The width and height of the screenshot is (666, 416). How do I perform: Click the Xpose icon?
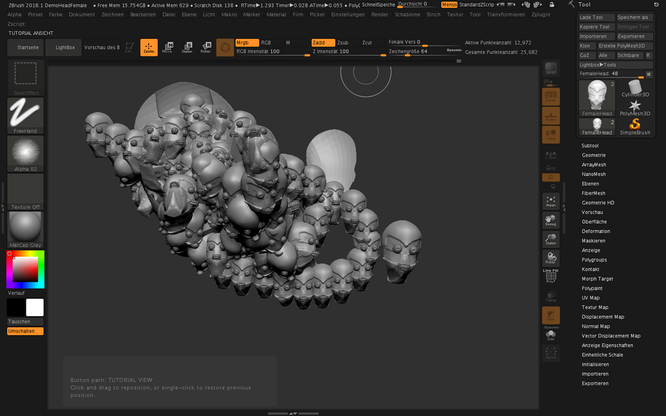[x=551, y=353]
